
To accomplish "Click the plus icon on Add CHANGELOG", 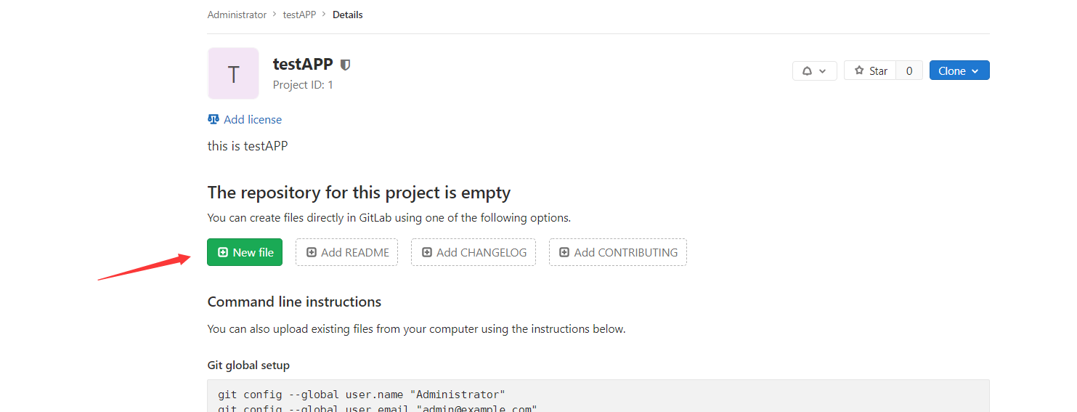I will 427,252.
